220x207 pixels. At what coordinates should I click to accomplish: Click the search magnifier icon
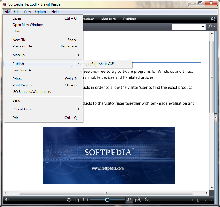pyautogui.click(x=210, y=26)
